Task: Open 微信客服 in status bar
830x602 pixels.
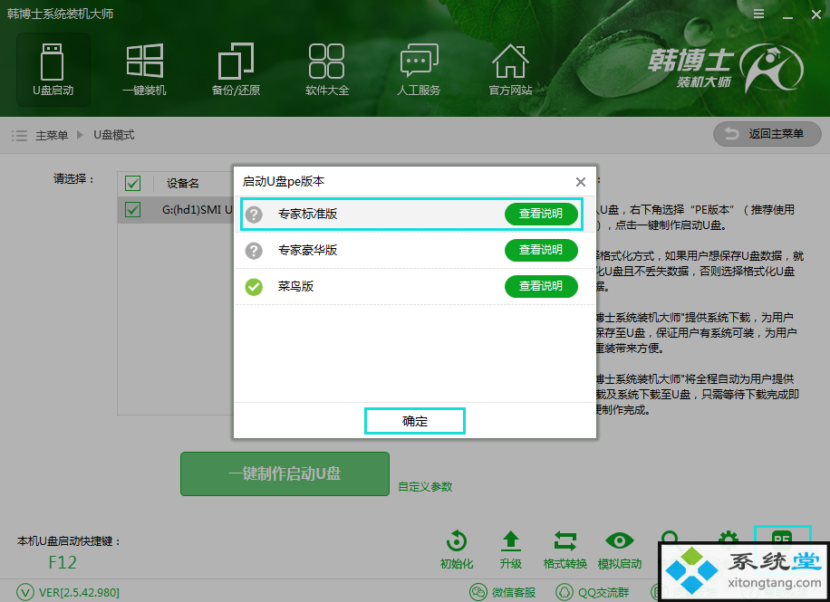Action: tap(503, 592)
